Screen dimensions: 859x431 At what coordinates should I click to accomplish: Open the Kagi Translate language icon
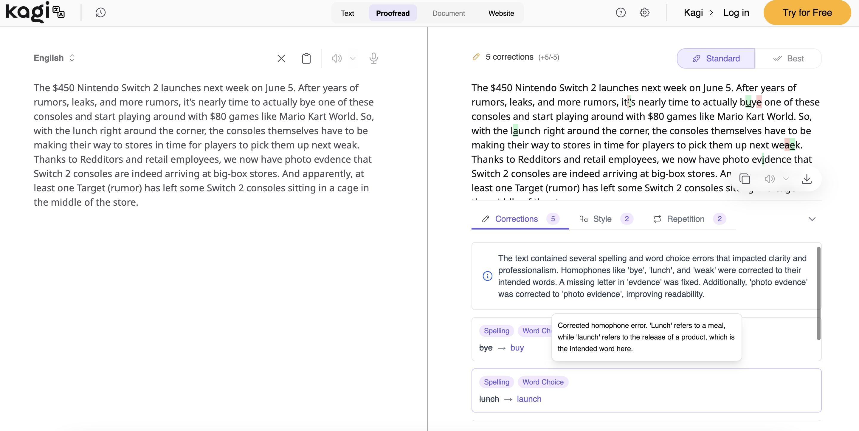point(59,12)
